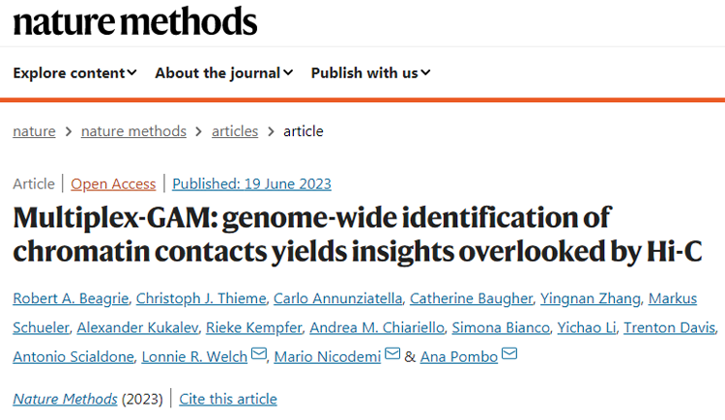
Task: Open author Robert A. Beagrie's profile
Action: (72, 299)
